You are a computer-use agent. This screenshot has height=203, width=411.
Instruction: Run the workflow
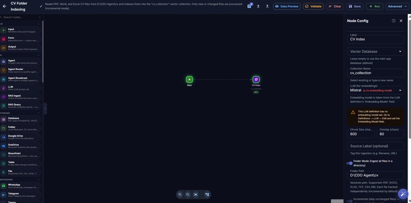[374, 6]
